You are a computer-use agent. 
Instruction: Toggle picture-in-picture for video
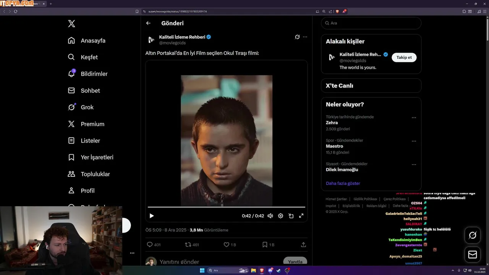pos(291,216)
